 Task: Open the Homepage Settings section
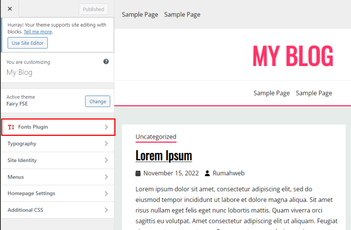57,193
